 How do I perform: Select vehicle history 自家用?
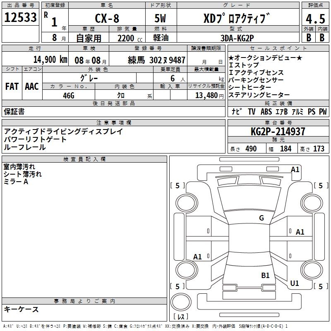(x=89, y=38)
